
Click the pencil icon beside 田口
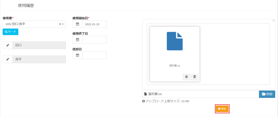coord(8,45)
